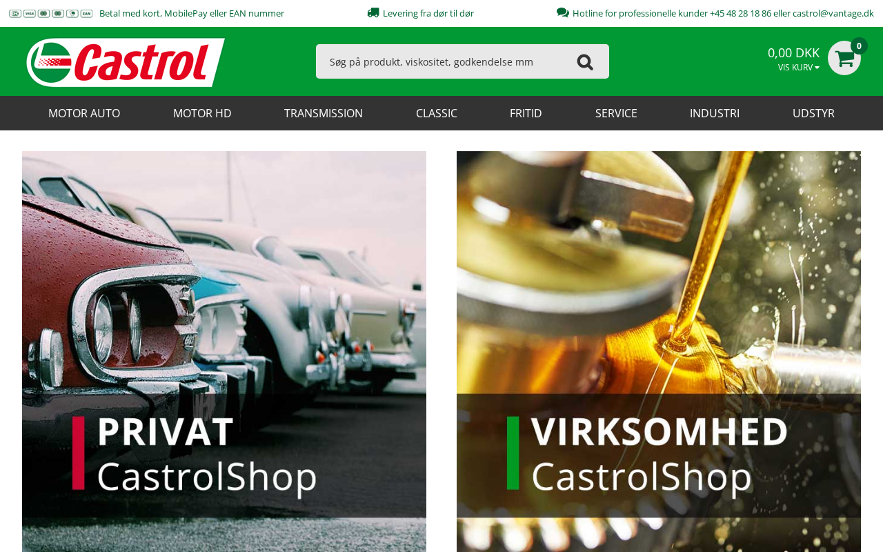Click the Castrol logo
Screen dimensions: 883x552
click(x=126, y=62)
